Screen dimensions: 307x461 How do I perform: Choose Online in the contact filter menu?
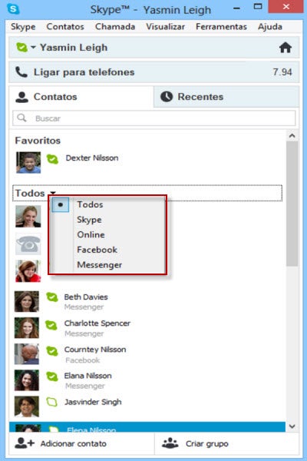[91, 234]
